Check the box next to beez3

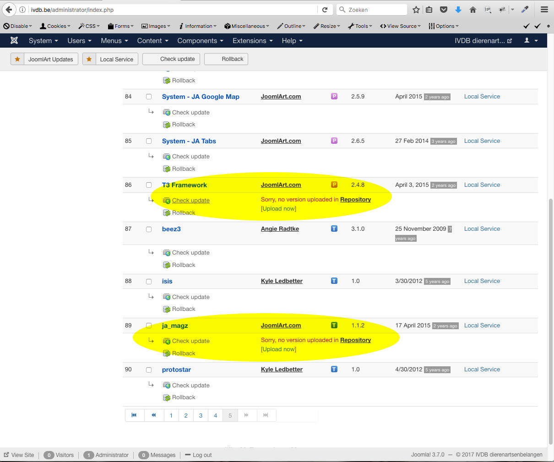click(149, 229)
